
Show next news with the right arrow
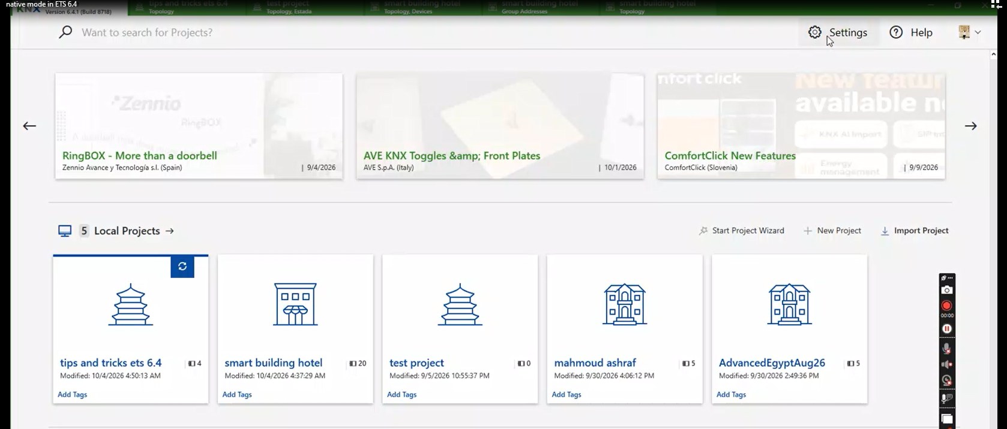click(970, 126)
